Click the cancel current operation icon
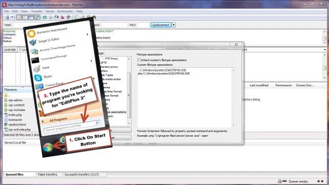 click(x=57, y=17)
